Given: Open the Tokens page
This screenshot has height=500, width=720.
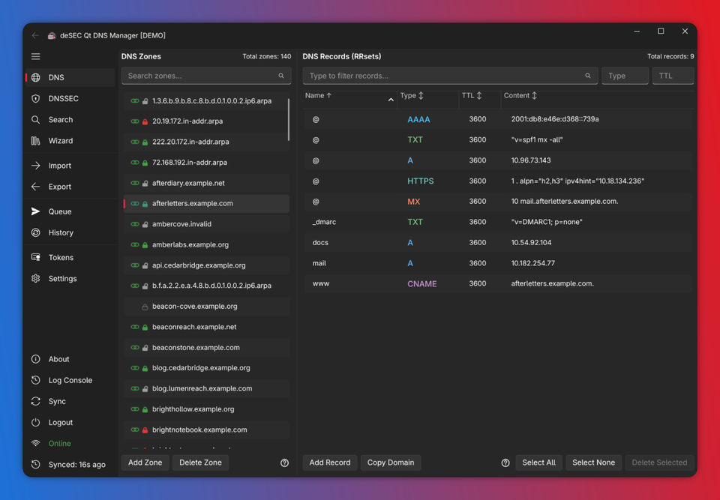Looking at the screenshot, I should pyautogui.click(x=70, y=258).
